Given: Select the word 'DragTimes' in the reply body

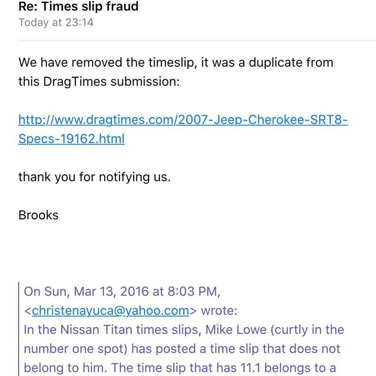Looking at the screenshot, I should click(x=75, y=82).
